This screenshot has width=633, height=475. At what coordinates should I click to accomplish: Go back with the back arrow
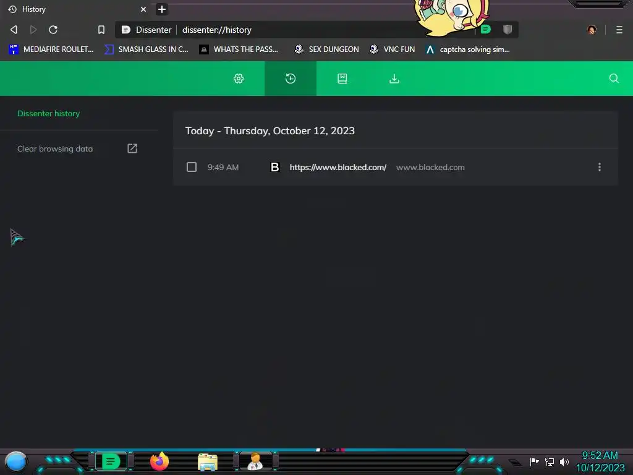14,30
